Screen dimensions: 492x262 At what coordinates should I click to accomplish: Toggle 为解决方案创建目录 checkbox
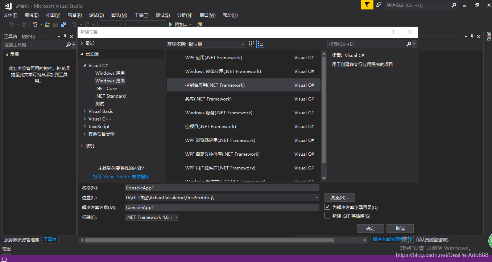[327, 207]
